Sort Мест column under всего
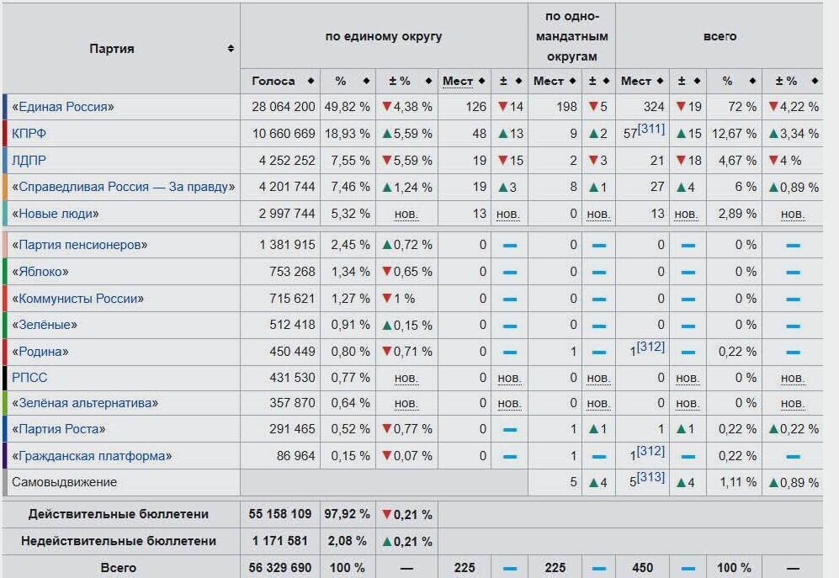The height and width of the screenshot is (578, 839). point(660,81)
